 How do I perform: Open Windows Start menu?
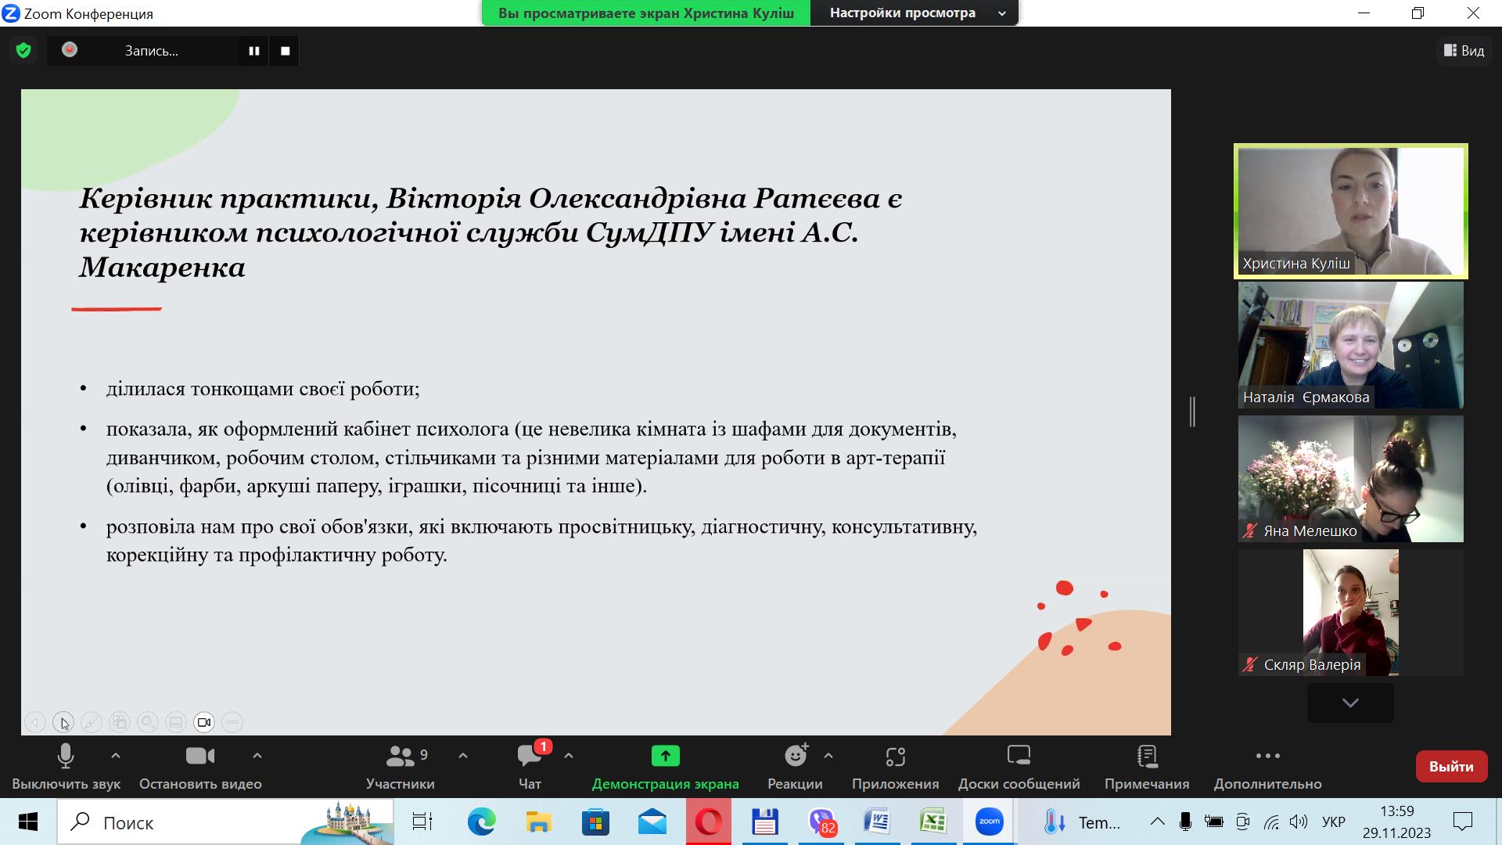coord(28,822)
